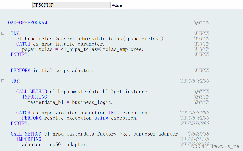Click the Active status indicator
243x151 pixels.
click(117, 5)
